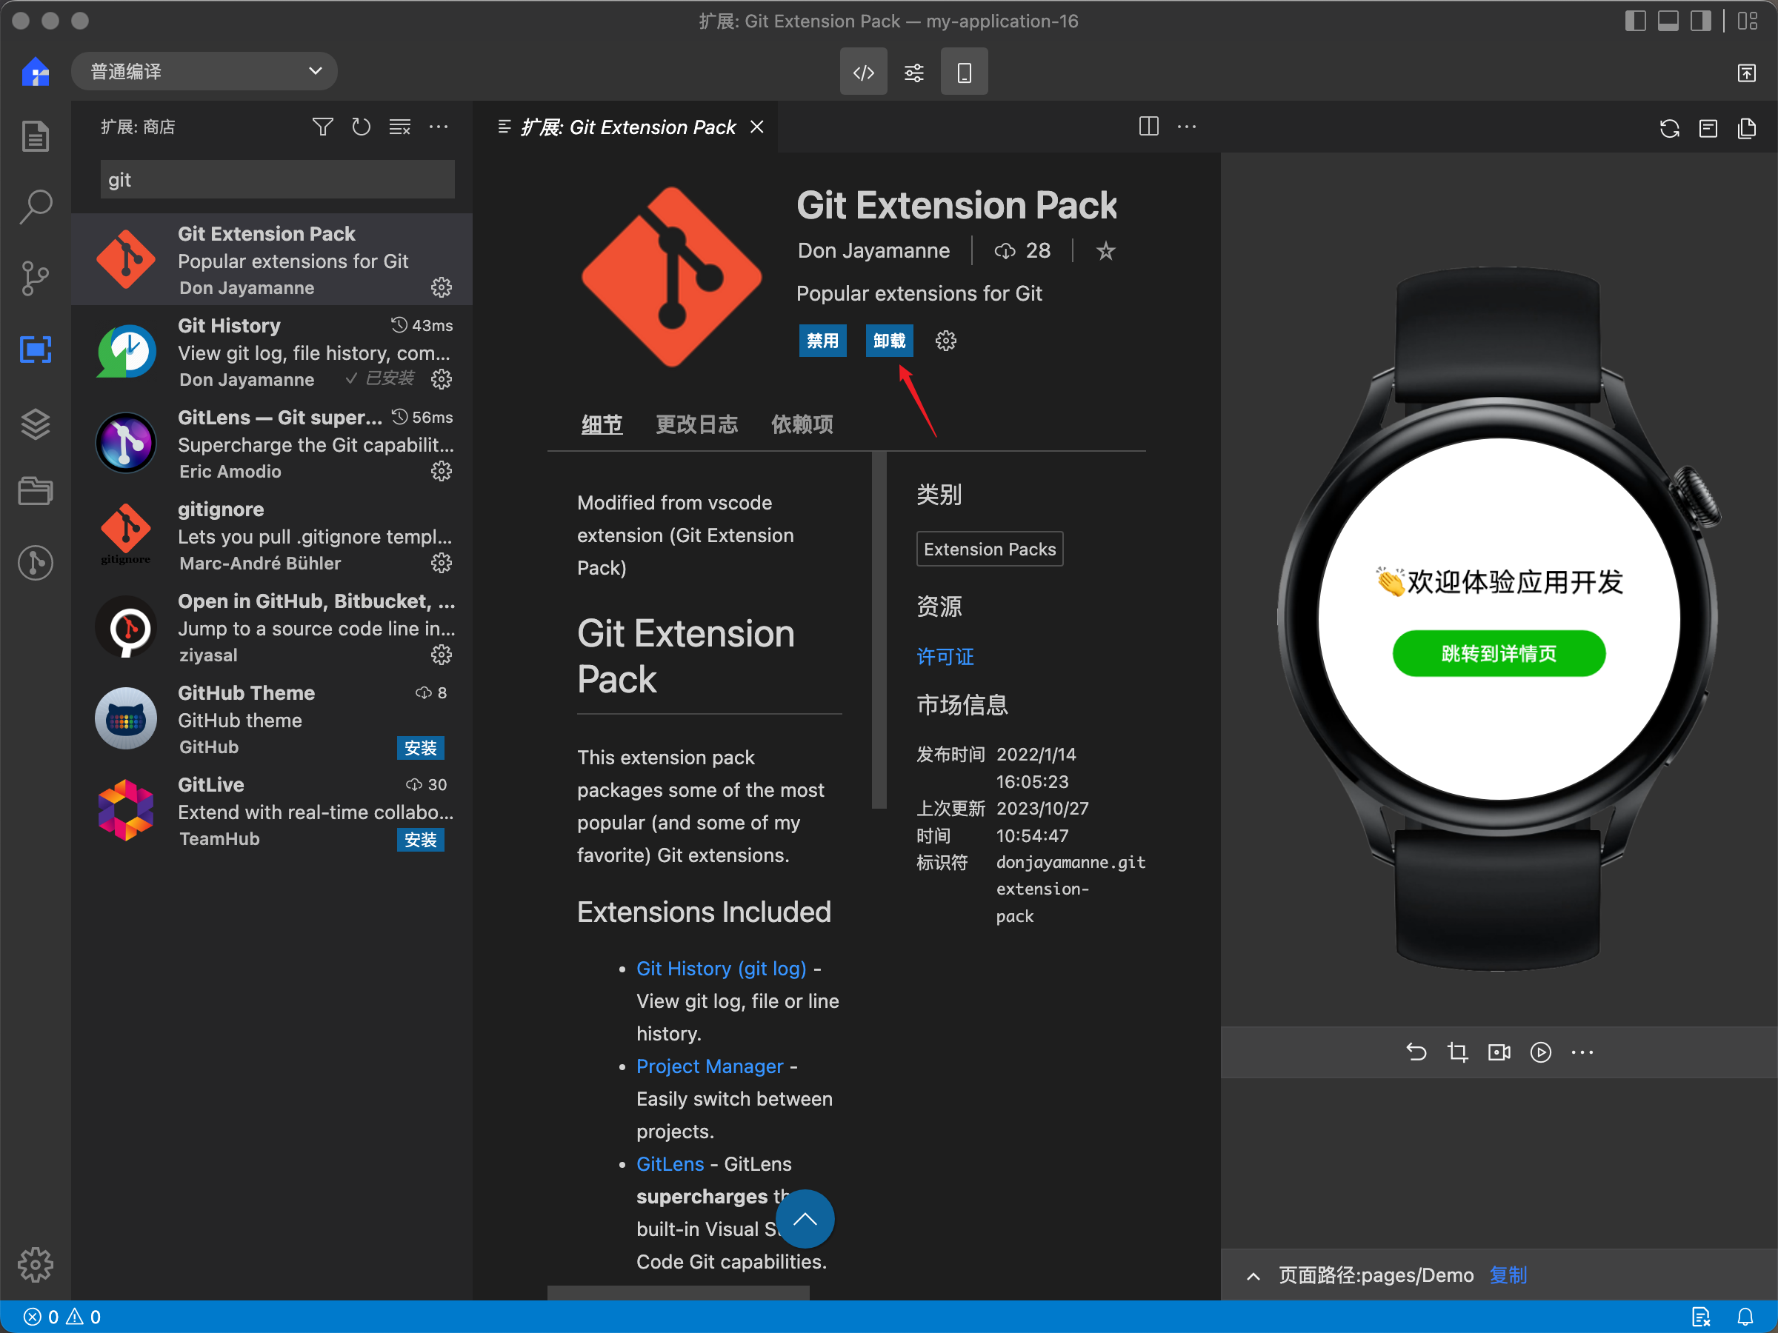Open the Explorer files icon in activity bar
This screenshot has width=1778, height=1333.
coord(36,136)
